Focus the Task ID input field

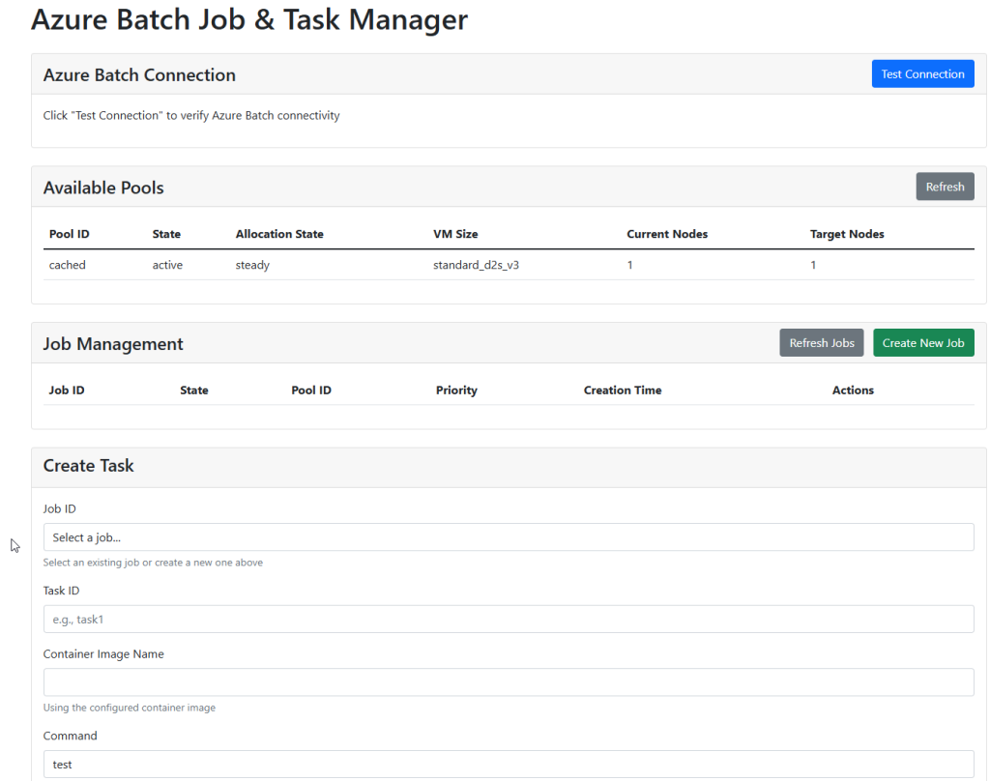pyautogui.click(x=509, y=620)
